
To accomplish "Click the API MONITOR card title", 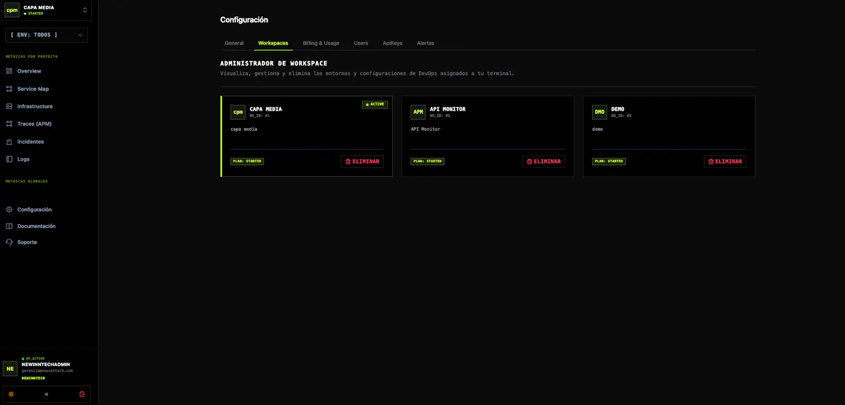I will 448,109.
